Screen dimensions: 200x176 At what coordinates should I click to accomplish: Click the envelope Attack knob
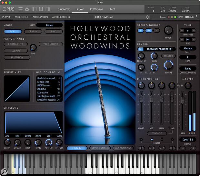click(17, 142)
